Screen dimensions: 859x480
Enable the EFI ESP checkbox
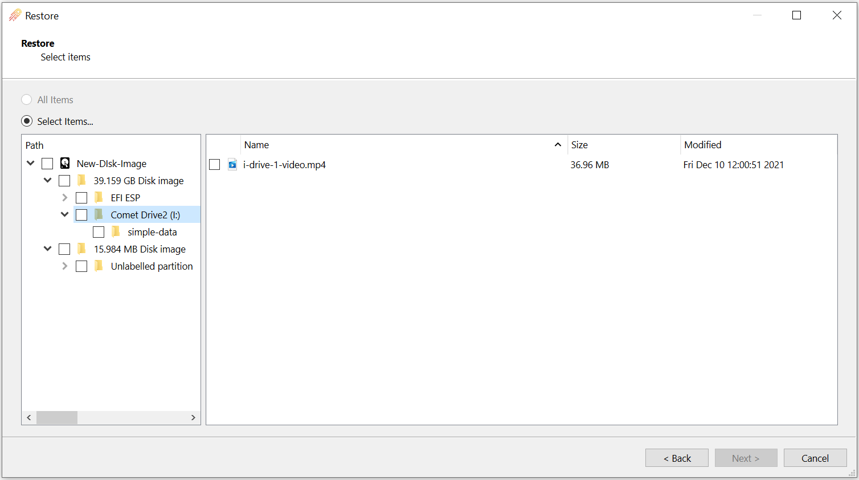click(x=81, y=198)
